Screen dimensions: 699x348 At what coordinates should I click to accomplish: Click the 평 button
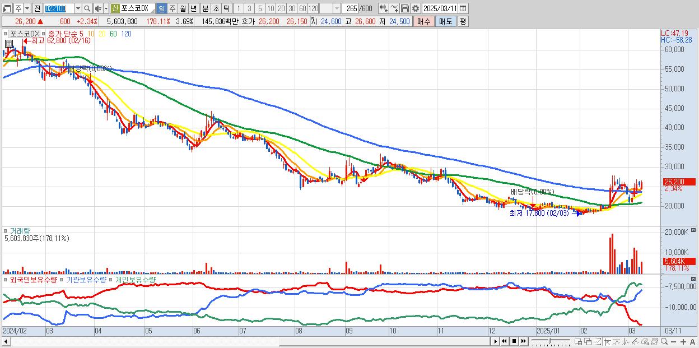click(x=463, y=21)
